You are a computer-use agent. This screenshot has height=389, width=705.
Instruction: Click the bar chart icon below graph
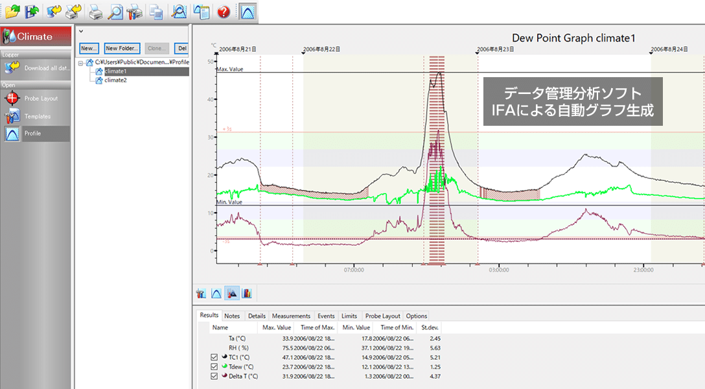click(247, 294)
